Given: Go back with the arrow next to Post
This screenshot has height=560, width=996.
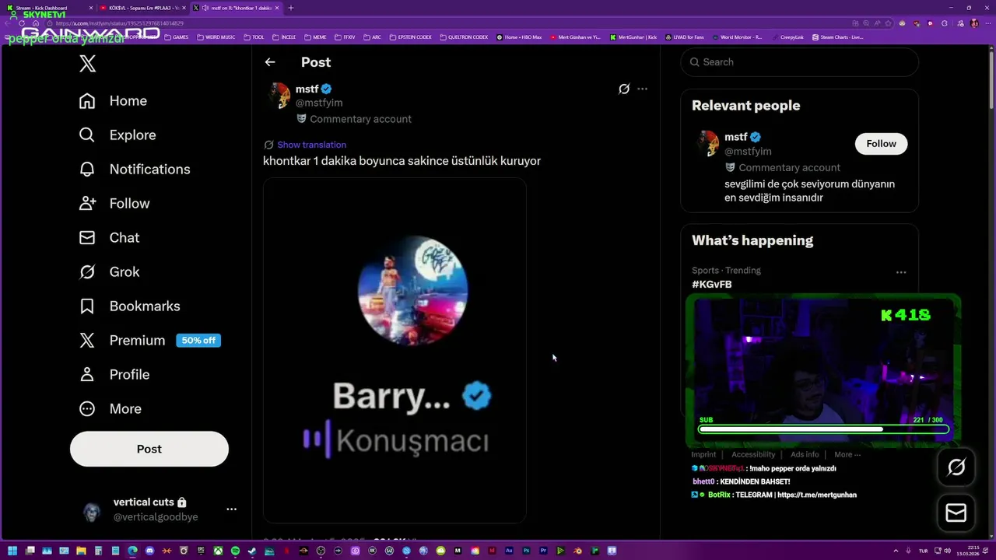Looking at the screenshot, I should [x=270, y=62].
